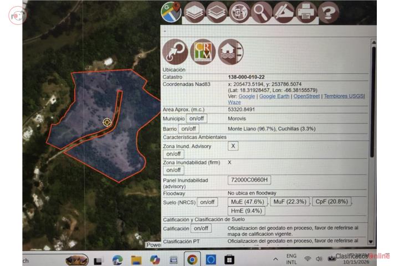Open Microsoft Store from the taskbar
The image size is (399, 266).
(229, 260)
